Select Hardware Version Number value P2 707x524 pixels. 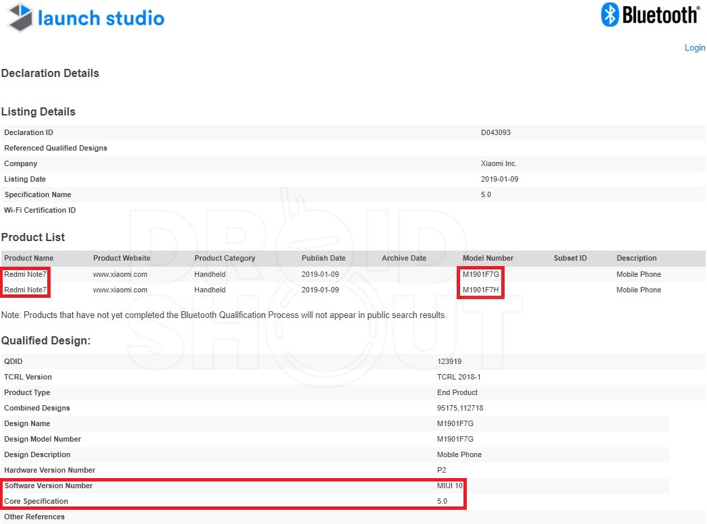pos(441,470)
